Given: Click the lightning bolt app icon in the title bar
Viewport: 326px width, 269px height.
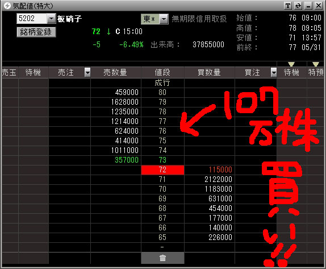Looking at the screenshot, I should (7, 6).
